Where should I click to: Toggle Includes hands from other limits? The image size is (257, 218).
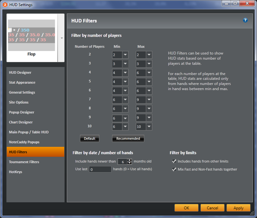tap(174, 161)
